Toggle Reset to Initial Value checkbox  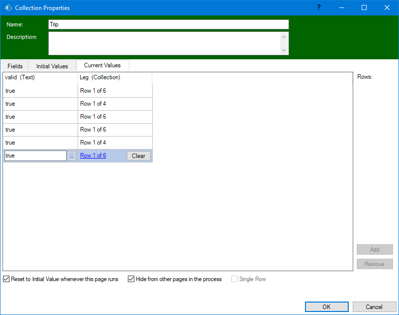(x=6, y=279)
